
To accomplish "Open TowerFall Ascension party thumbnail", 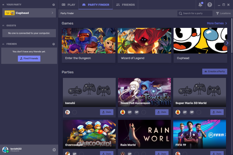I will point(144,92).
